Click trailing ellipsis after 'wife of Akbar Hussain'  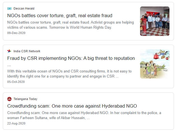(88, 118)
